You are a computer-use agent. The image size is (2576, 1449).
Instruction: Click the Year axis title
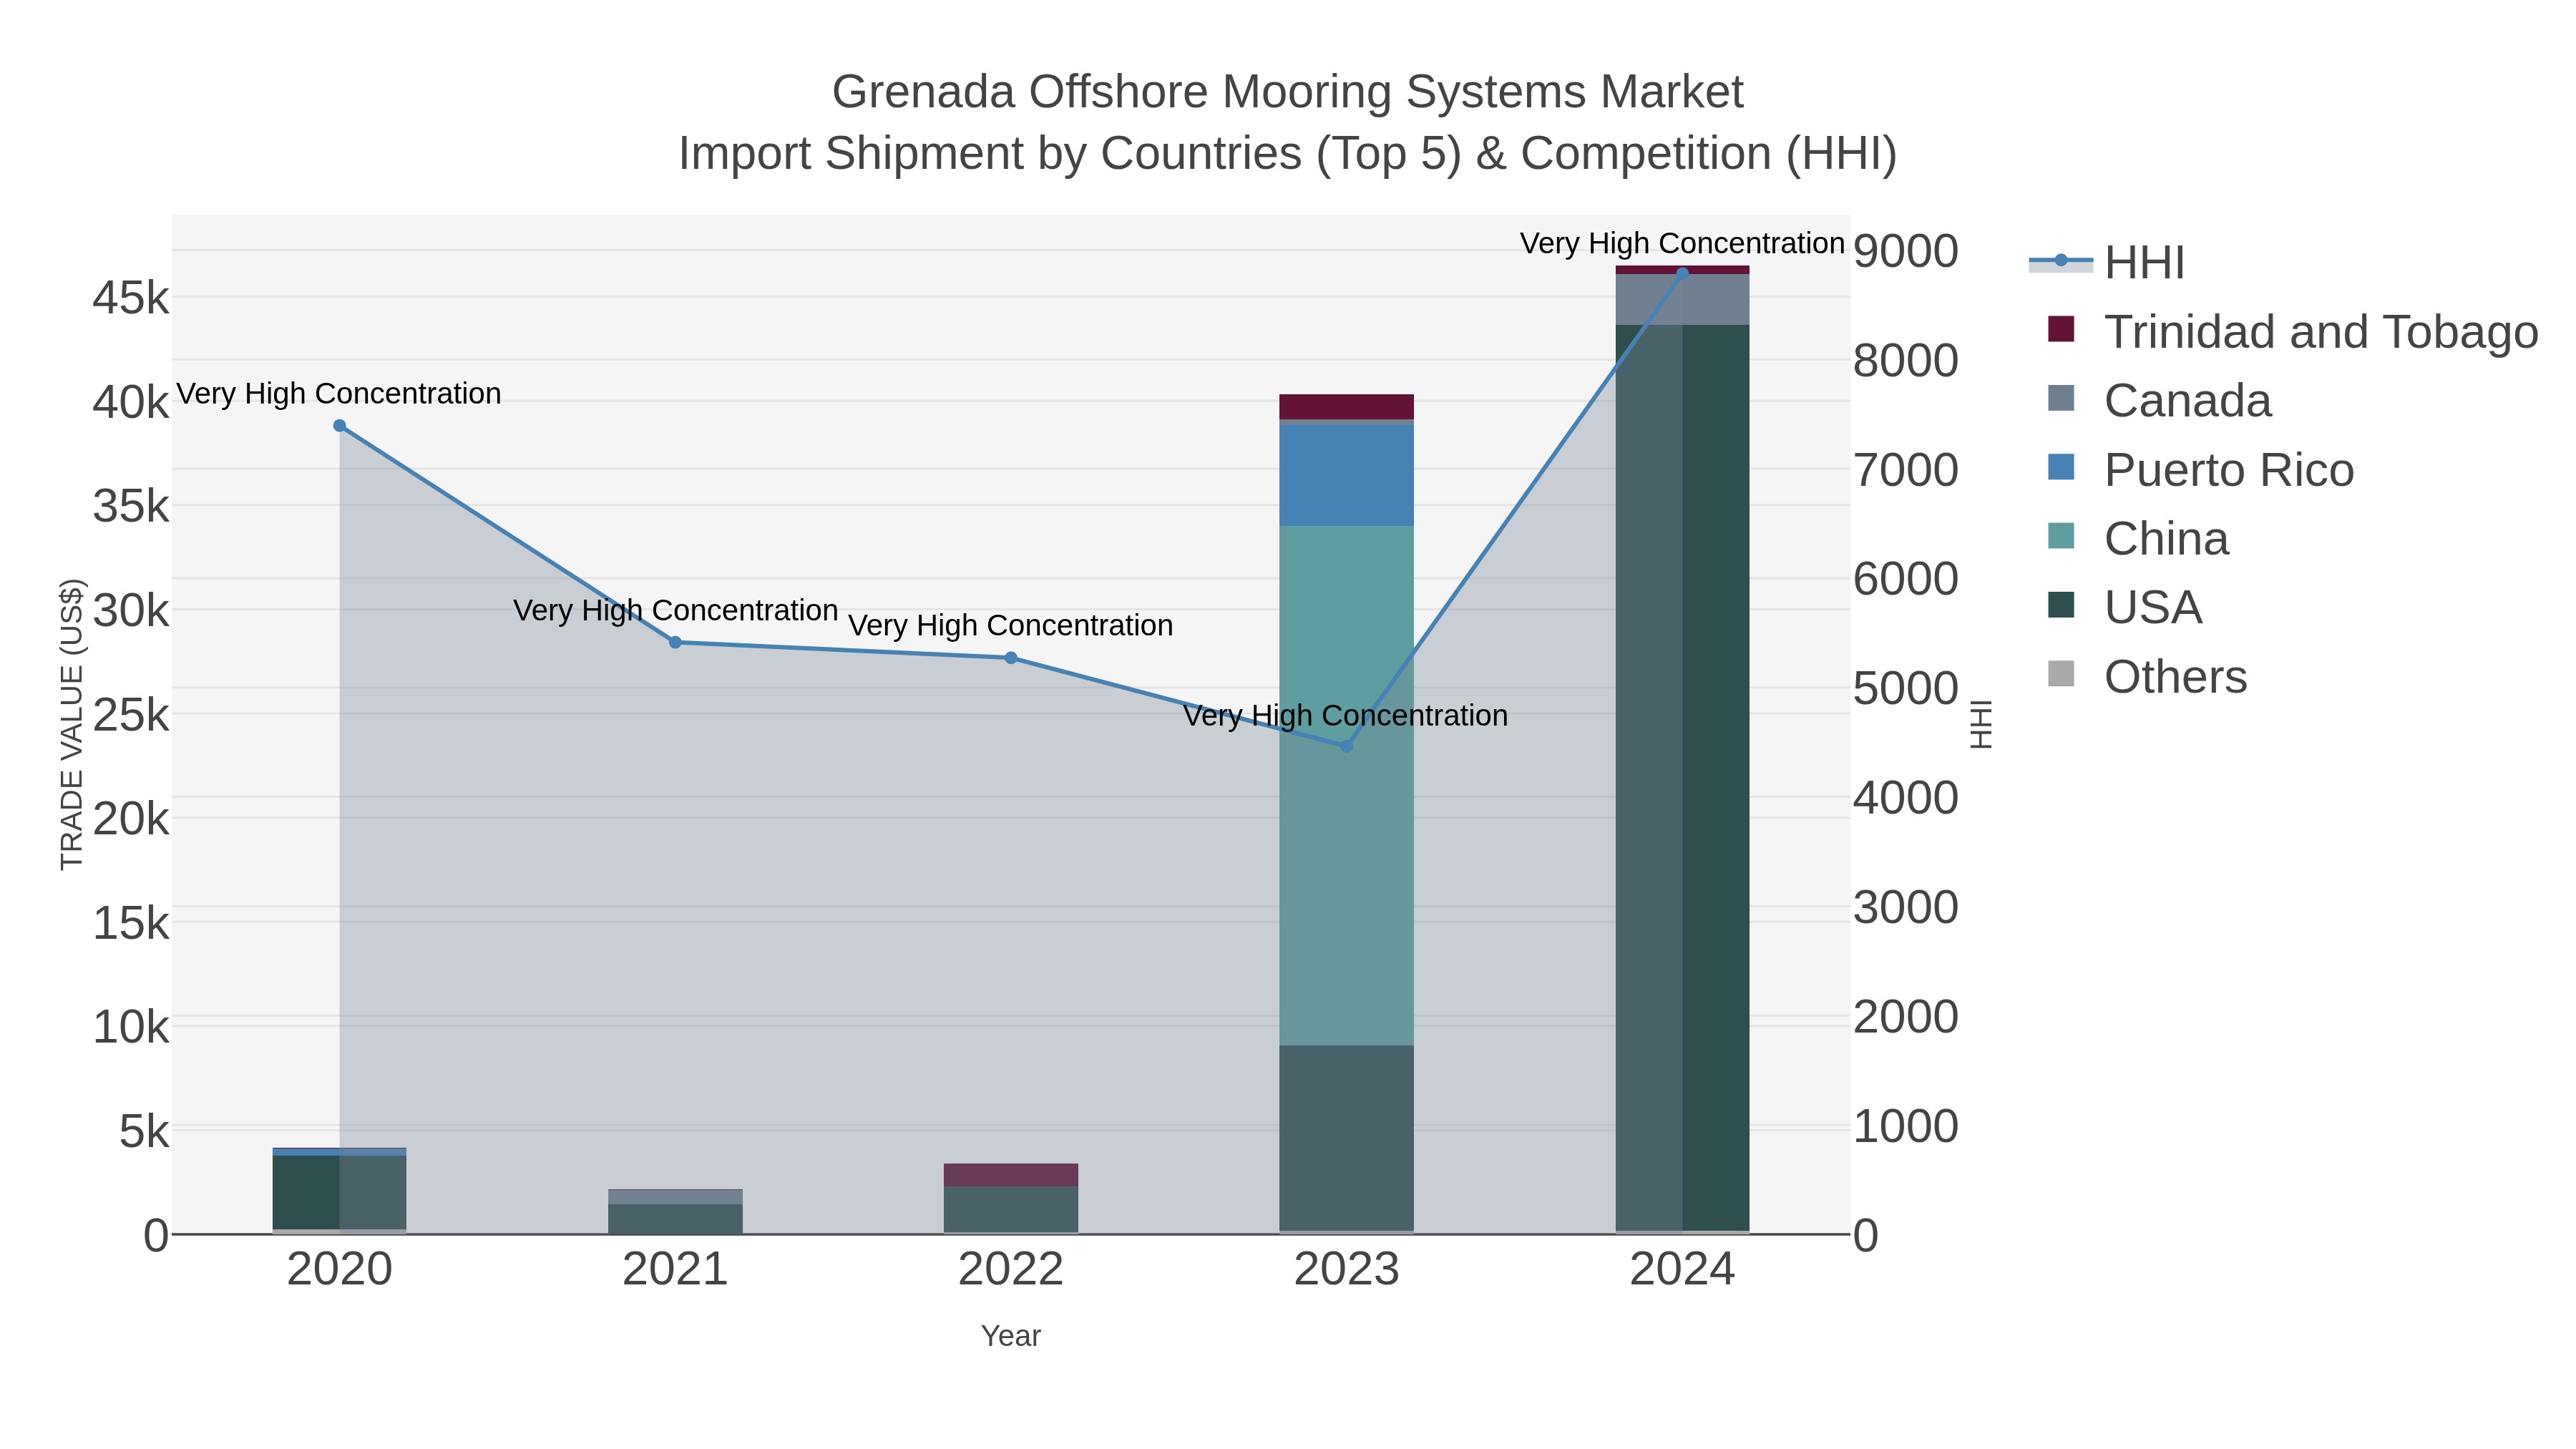(x=1011, y=1336)
